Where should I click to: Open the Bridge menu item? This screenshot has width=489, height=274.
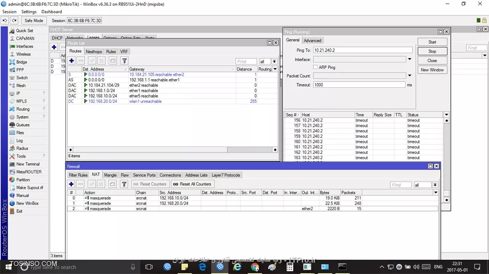[21, 62]
